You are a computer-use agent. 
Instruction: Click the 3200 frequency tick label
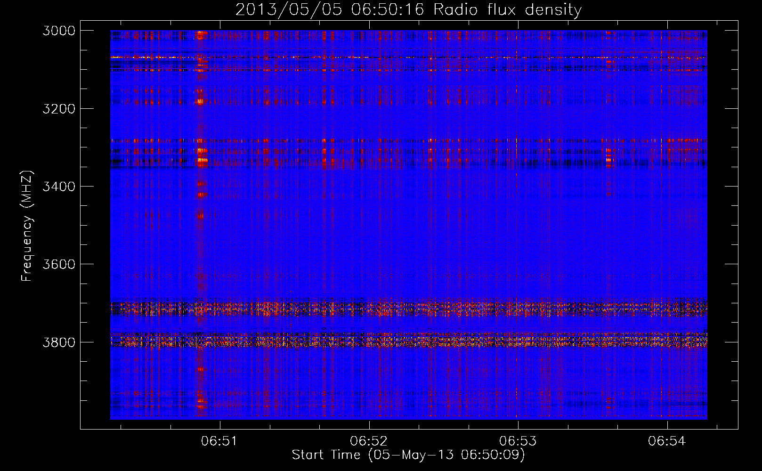click(59, 109)
